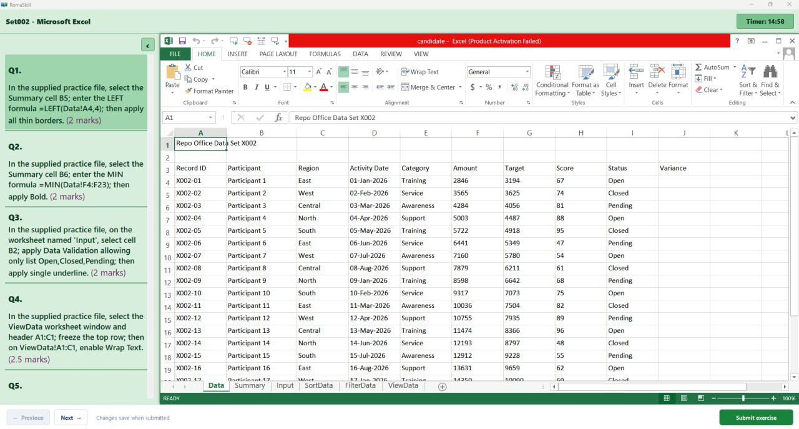Center the text horizontally in the cell
Viewport: 799px width, 429px height.
click(354, 87)
